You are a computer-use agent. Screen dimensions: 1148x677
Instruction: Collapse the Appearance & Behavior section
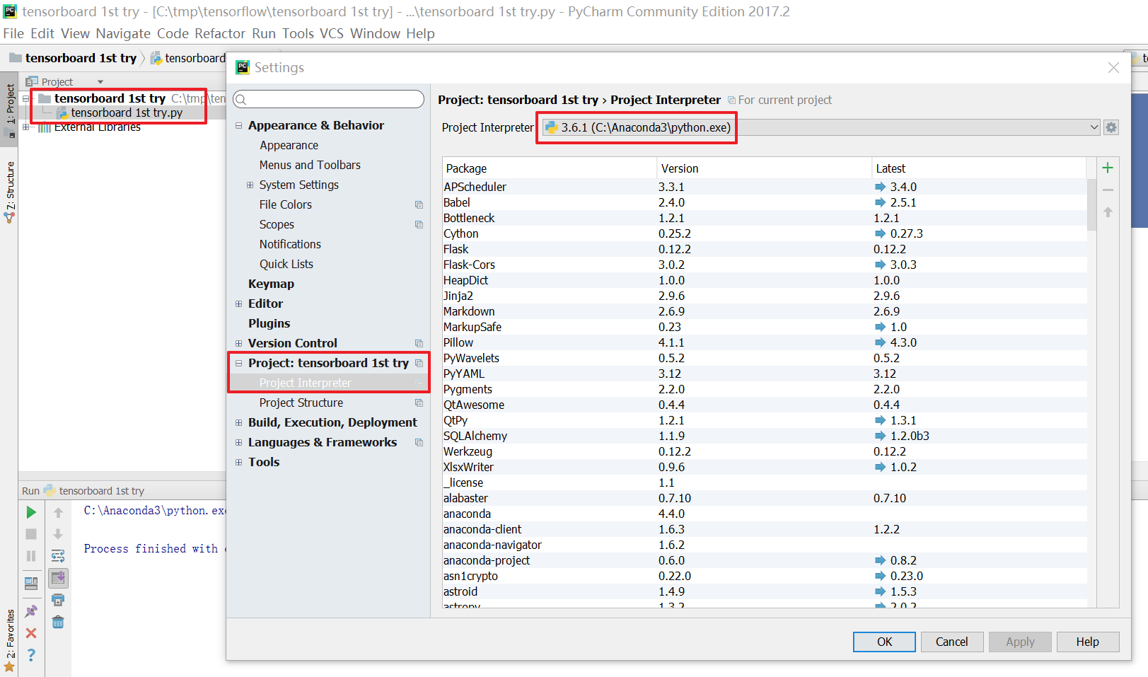coord(238,125)
